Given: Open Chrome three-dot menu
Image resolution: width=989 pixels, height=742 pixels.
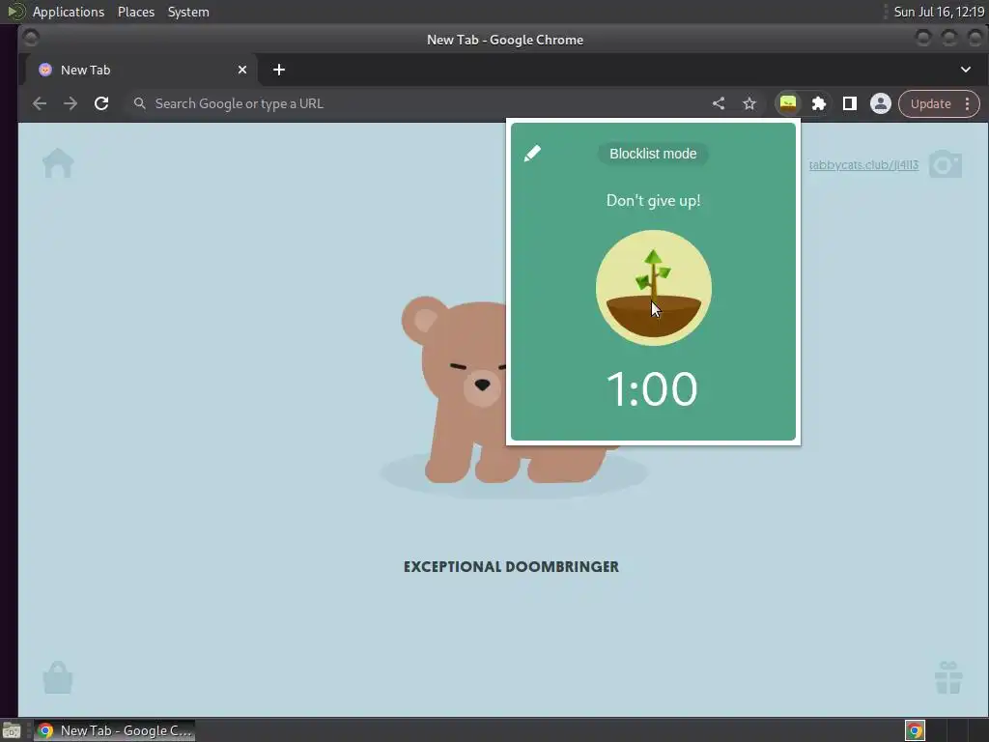Looking at the screenshot, I should pos(968,104).
